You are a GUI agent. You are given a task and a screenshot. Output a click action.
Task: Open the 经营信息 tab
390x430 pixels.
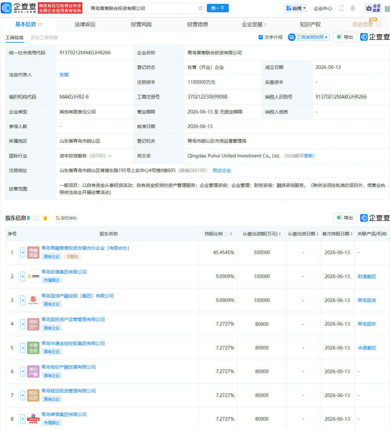click(x=198, y=25)
